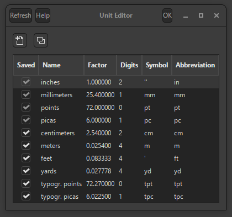Click factor value 1.000000

(99, 82)
